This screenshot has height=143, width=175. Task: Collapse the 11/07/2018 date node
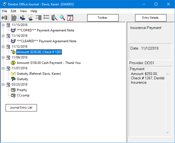click(3, 68)
